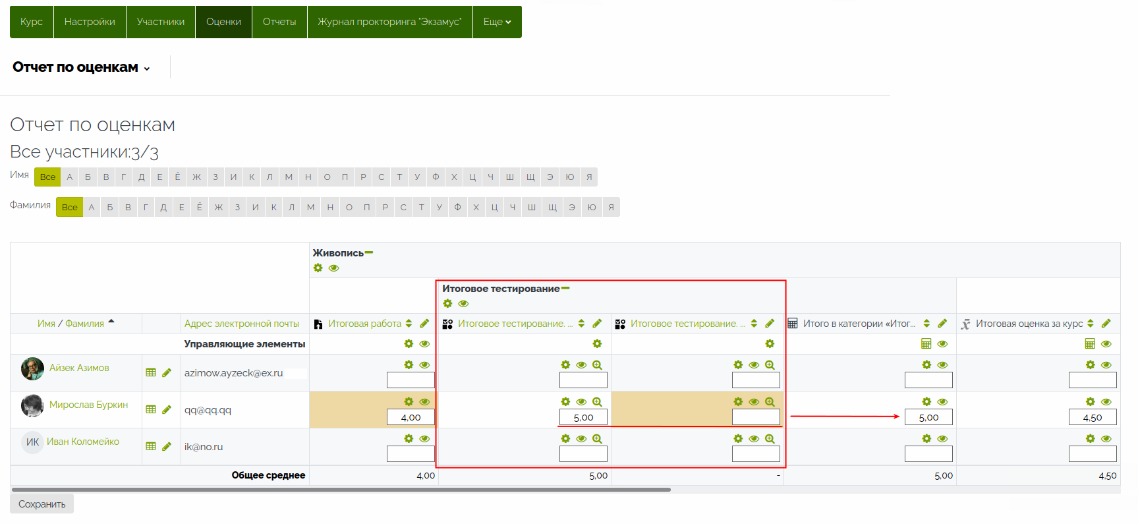Open Отчет по оценкам dropdown selector

coord(82,67)
